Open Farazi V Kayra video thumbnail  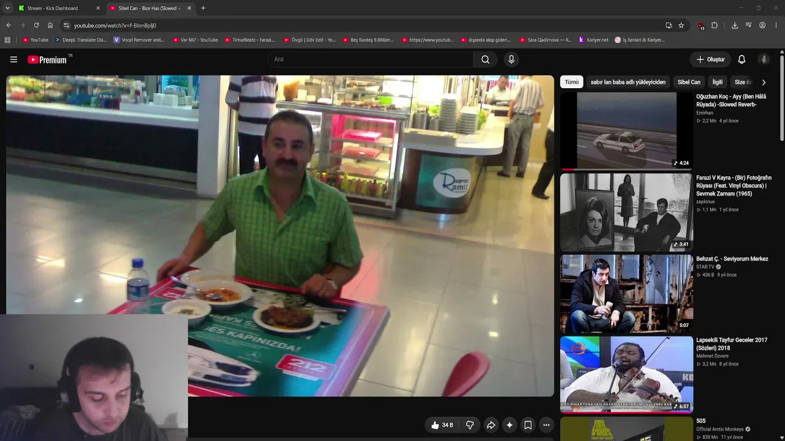[626, 212]
